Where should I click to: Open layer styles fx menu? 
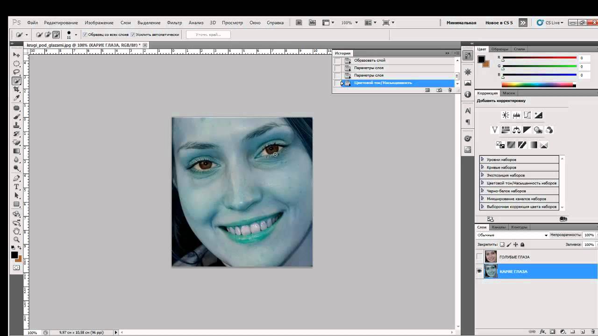(x=542, y=332)
